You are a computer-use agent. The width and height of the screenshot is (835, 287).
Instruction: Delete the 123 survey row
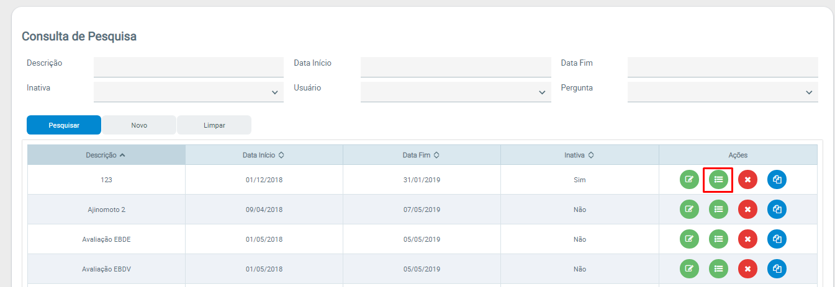(x=747, y=180)
